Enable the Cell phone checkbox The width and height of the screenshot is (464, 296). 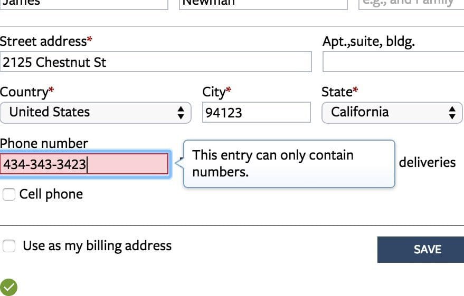click(9, 194)
